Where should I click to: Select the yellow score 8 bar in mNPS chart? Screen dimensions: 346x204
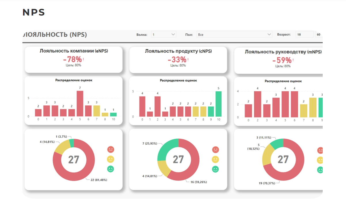[313, 107]
